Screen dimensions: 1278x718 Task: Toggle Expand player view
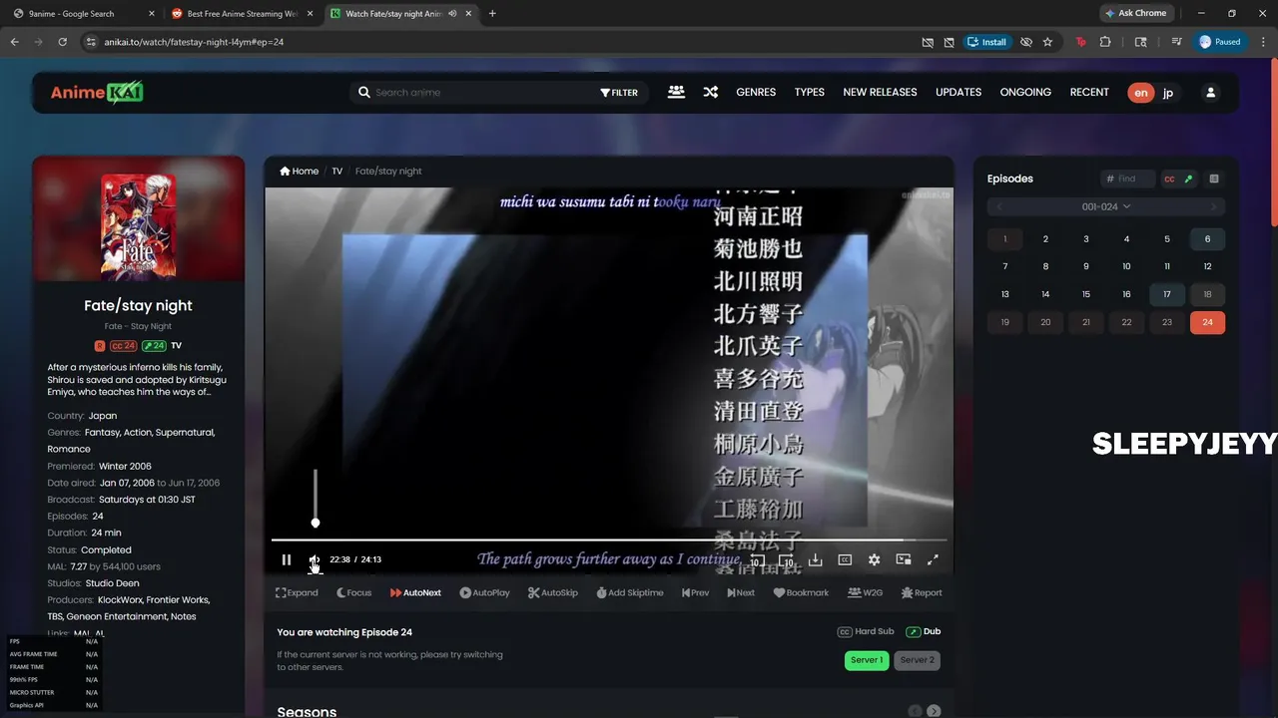(297, 592)
